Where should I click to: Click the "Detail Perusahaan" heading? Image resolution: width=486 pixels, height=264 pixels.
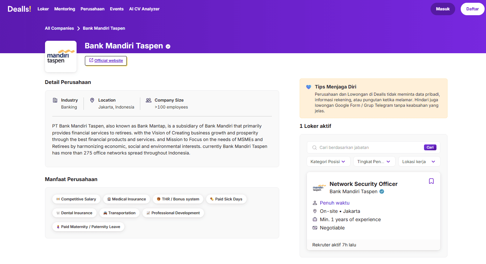[x=68, y=82]
